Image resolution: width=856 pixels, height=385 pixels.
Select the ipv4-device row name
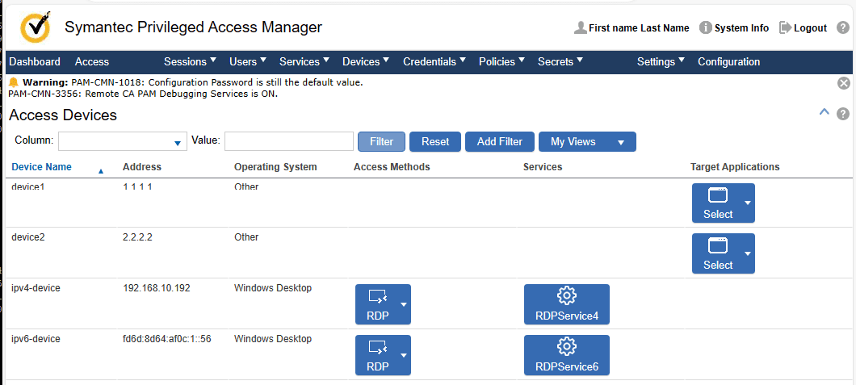tap(36, 288)
